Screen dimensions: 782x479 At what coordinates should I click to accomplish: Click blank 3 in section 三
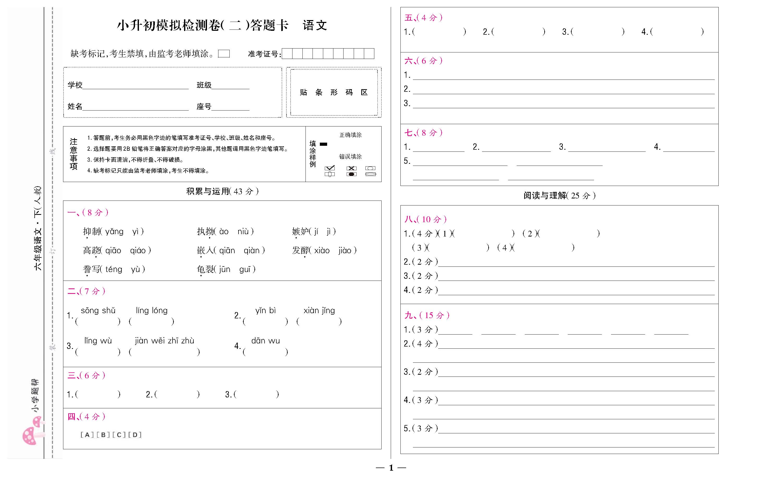click(x=256, y=394)
